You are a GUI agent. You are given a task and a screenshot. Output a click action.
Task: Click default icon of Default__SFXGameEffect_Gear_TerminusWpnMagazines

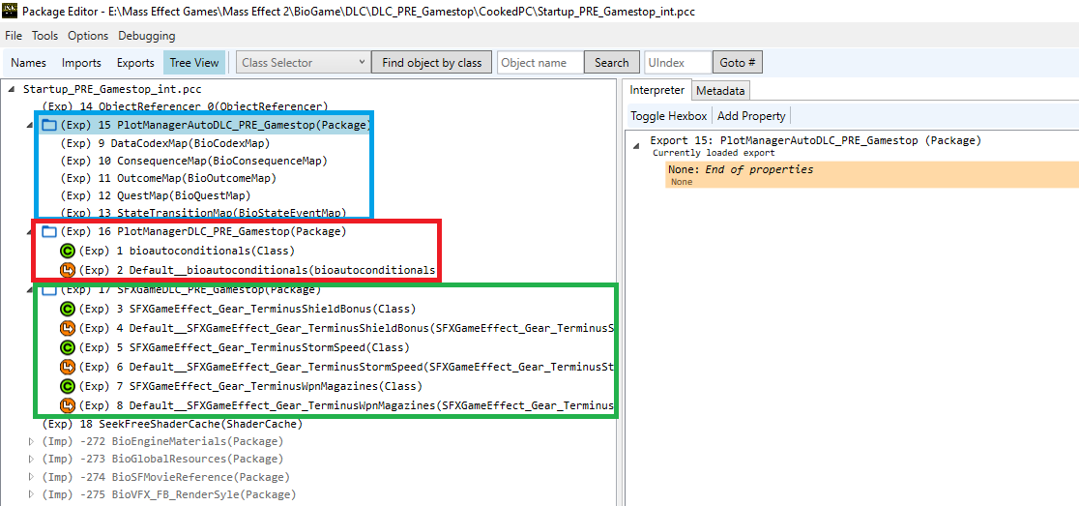point(68,405)
